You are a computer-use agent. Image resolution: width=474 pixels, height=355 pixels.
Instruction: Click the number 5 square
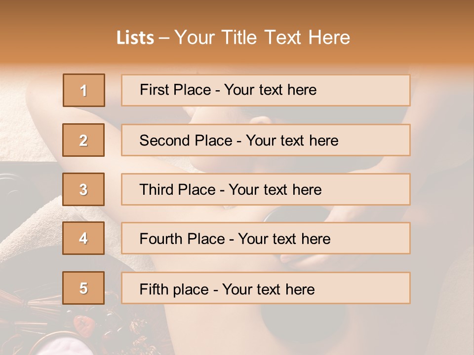[x=83, y=288]
